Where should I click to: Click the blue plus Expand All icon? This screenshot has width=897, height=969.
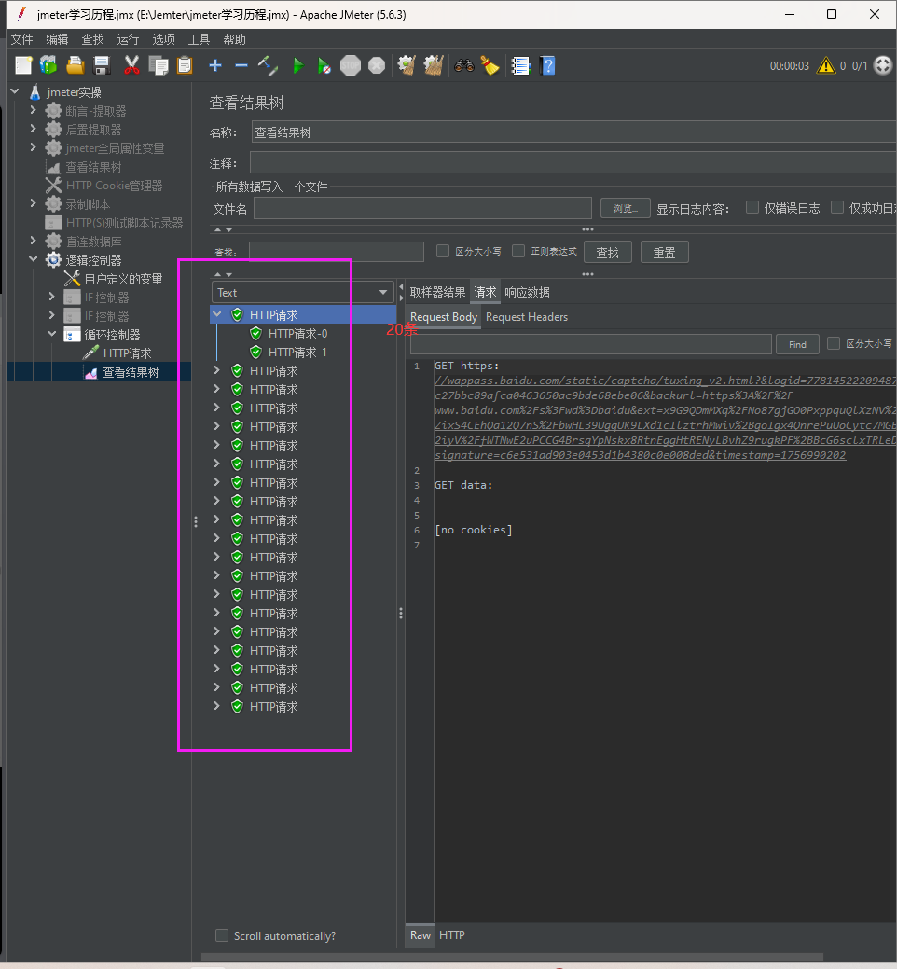[x=215, y=65]
